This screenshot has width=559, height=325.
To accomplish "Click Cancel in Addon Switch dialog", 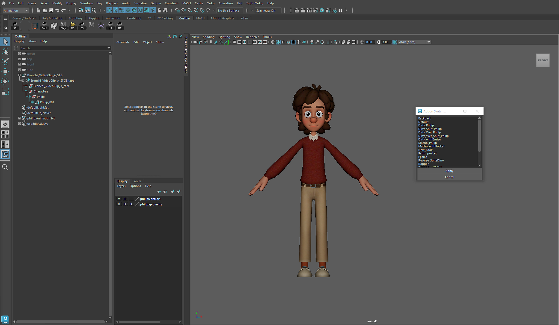I will [449, 177].
